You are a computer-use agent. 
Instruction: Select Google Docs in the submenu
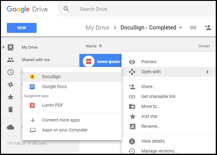click(x=54, y=86)
